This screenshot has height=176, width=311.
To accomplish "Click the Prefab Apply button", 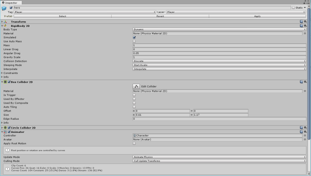I will pos(257,16).
